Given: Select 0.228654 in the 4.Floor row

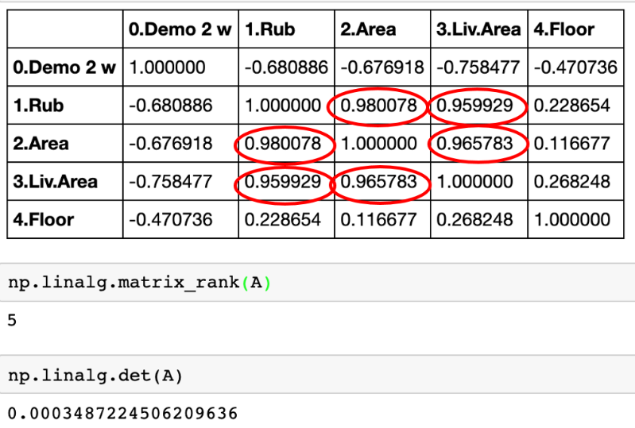Looking at the screenshot, I should [283, 220].
